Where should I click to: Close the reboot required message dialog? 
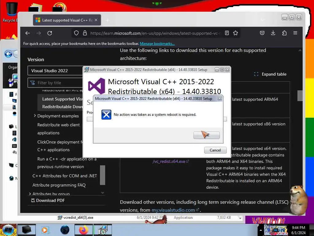tap(220, 99)
